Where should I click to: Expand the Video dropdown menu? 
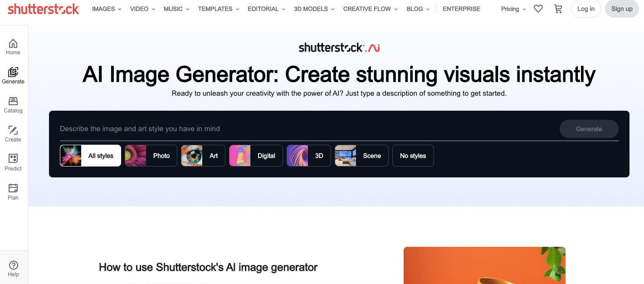pos(142,9)
